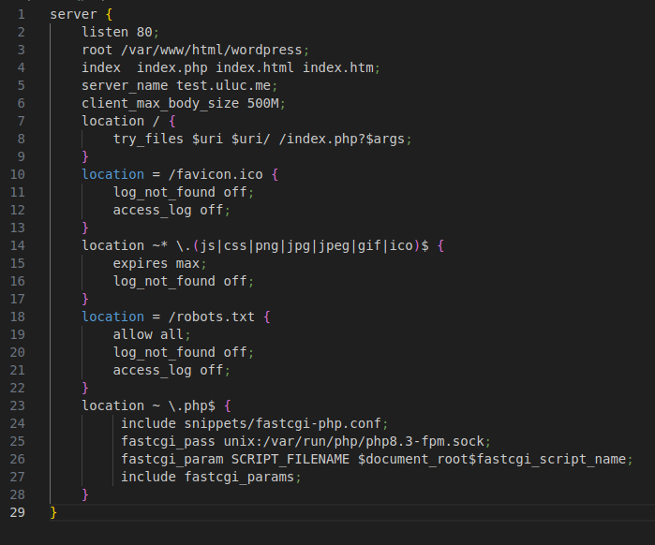This screenshot has width=655, height=545.
Task: Click 'try_files' directive on line 8
Action: [148, 140]
